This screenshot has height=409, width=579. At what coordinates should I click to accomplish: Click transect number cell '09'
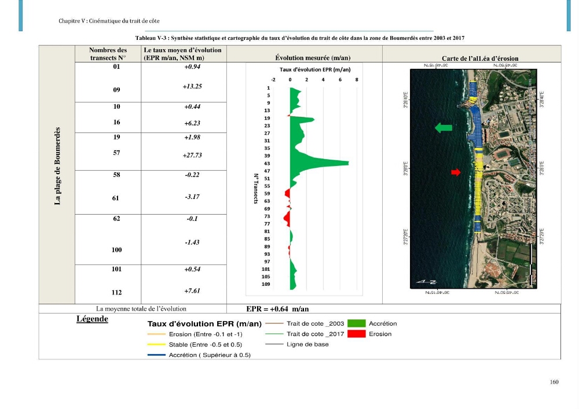tap(117, 90)
